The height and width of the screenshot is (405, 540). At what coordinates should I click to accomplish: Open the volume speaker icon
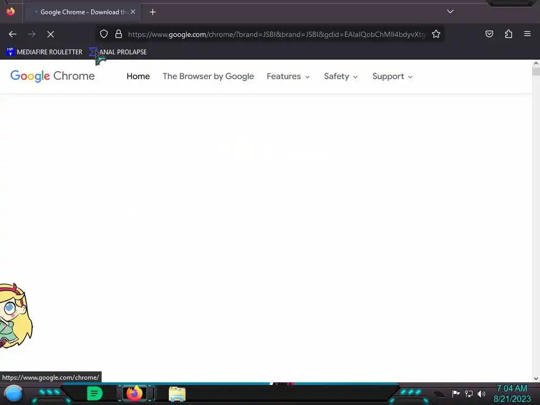pos(481,393)
